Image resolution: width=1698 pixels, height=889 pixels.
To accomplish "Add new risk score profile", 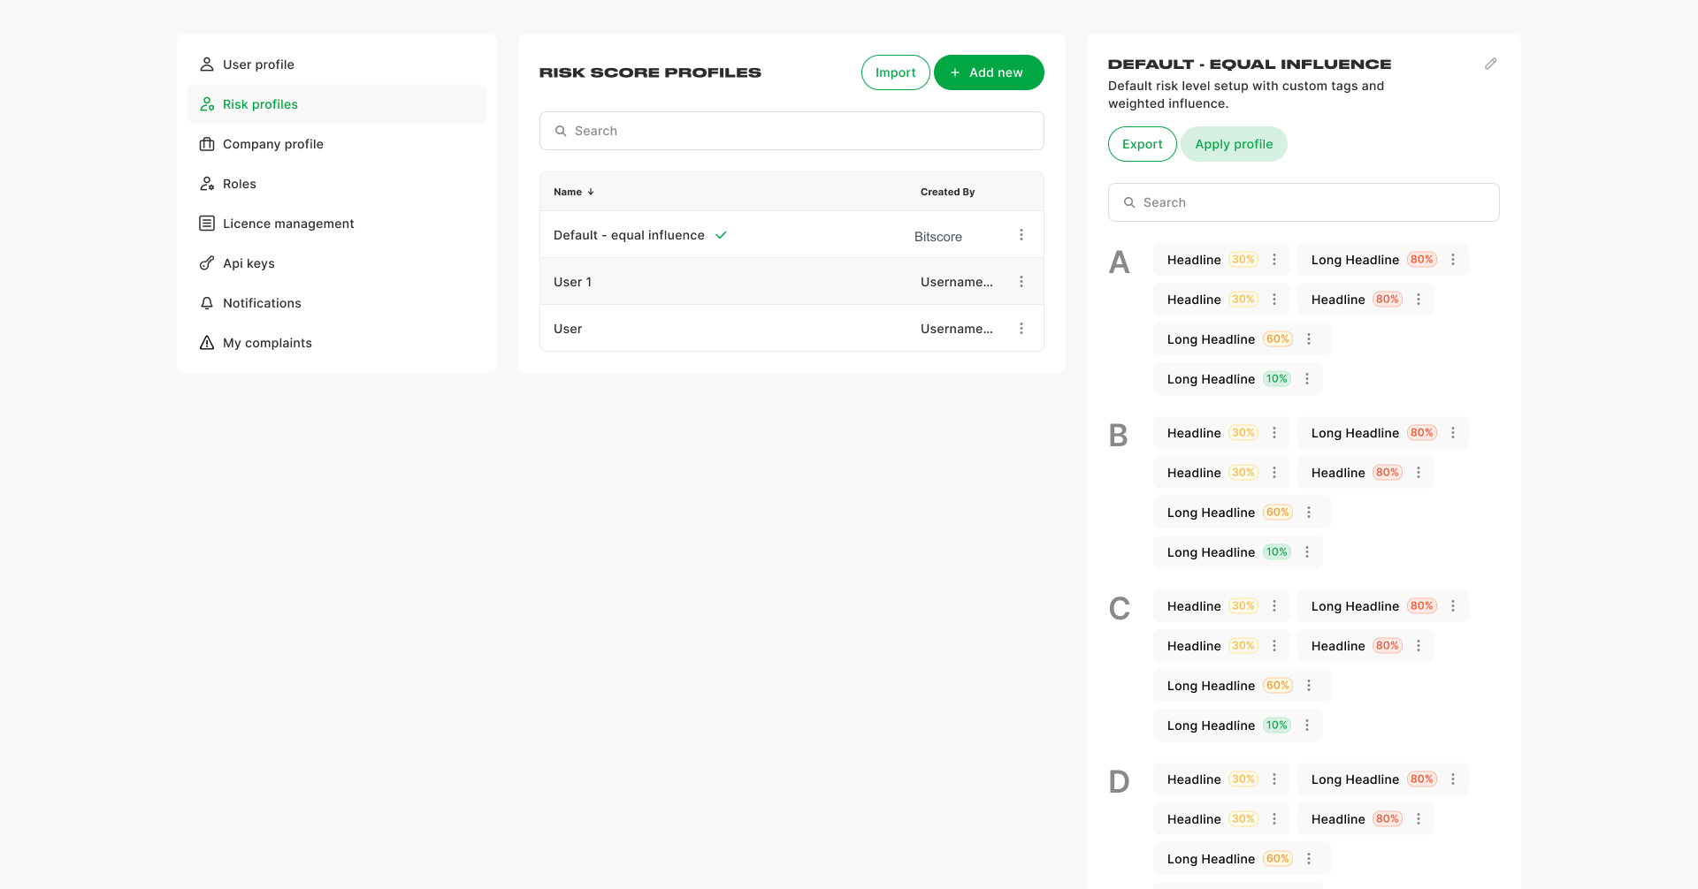I will pyautogui.click(x=989, y=72).
